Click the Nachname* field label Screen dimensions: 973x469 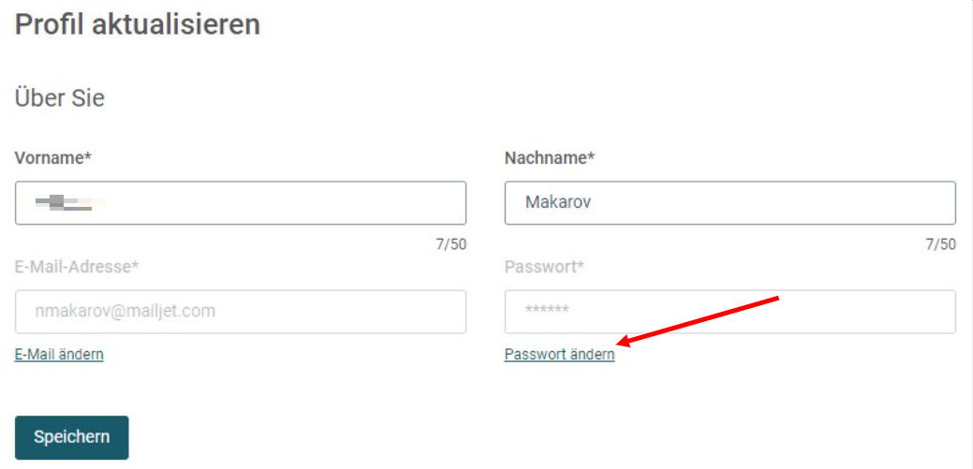click(x=550, y=157)
